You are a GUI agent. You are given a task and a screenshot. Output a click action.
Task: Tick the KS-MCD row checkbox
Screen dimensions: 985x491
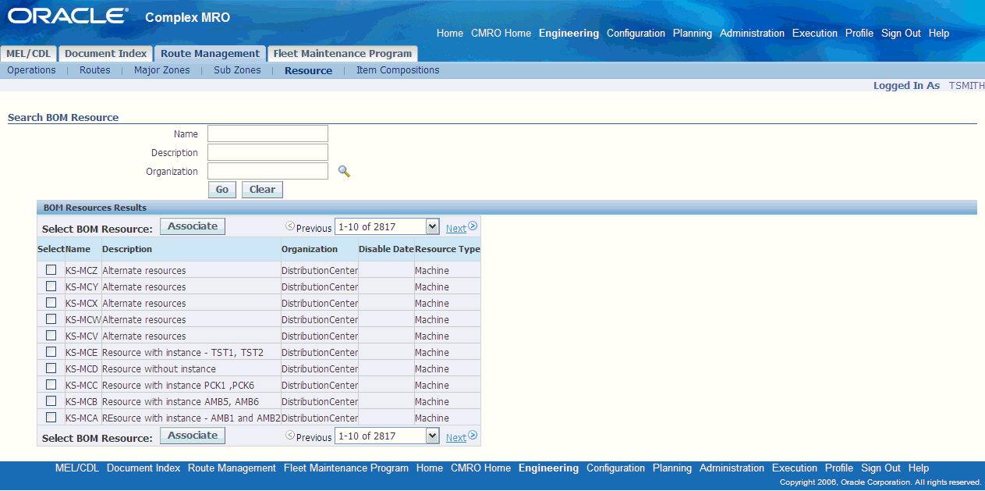coord(51,368)
